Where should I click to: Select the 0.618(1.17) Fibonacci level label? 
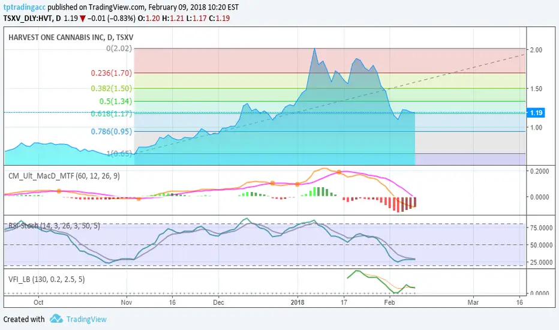111,114
